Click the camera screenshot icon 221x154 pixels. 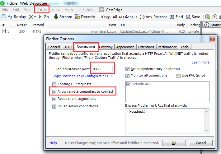[x=208, y=17]
